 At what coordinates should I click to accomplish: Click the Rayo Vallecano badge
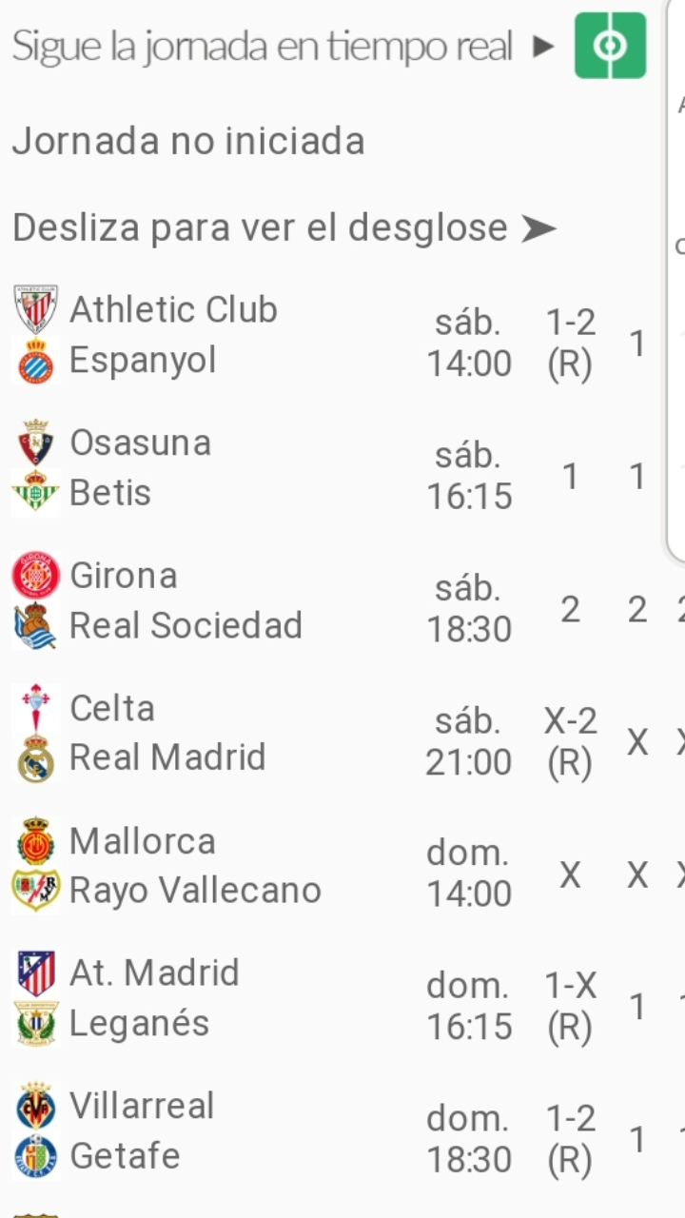click(x=36, y=891)
